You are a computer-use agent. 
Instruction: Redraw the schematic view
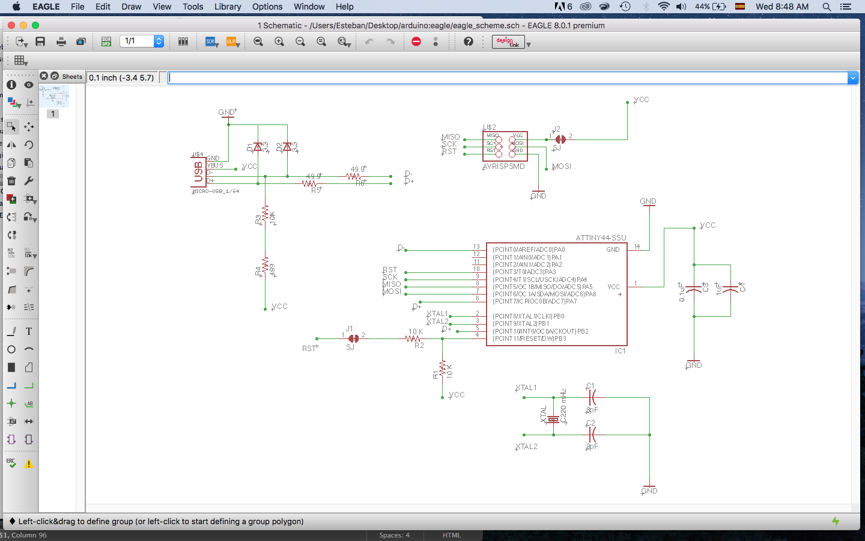(x=321, y=41)
